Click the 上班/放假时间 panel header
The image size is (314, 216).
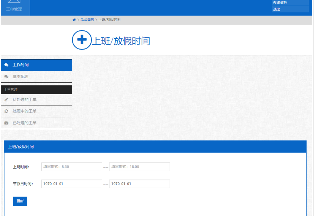tap(155, 147)
